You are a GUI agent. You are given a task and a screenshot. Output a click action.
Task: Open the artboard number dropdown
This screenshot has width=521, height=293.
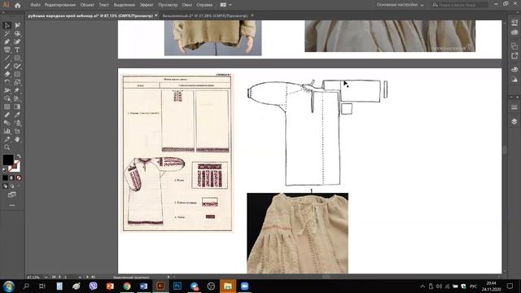(80, 277)
